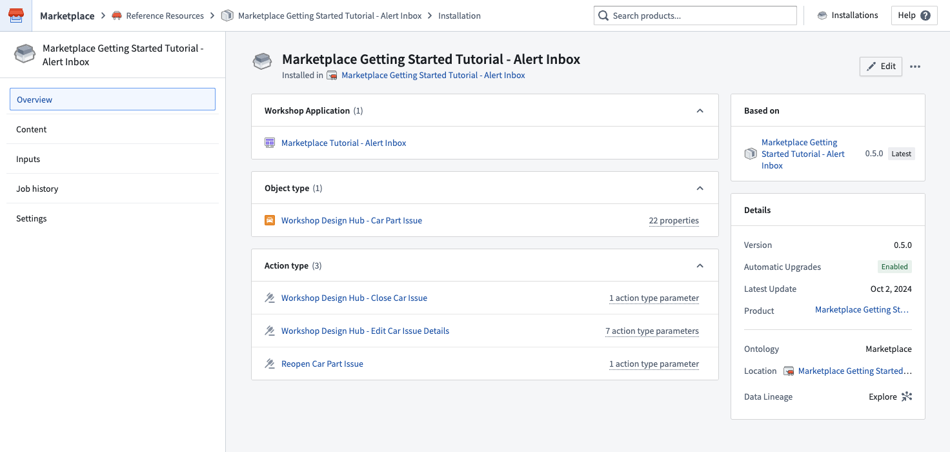The image size is (950, 452).
Task: Open the Job history sidebar tab
Action: [112, 189]
